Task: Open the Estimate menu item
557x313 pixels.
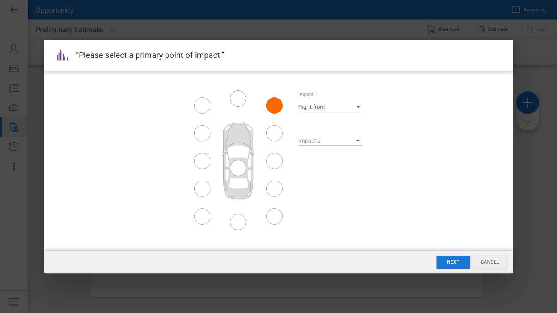Action: pyautogui.click(x=493, y=29)
